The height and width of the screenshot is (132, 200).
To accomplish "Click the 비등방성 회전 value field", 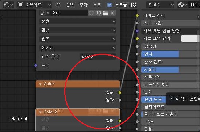I will click(170, 84).
